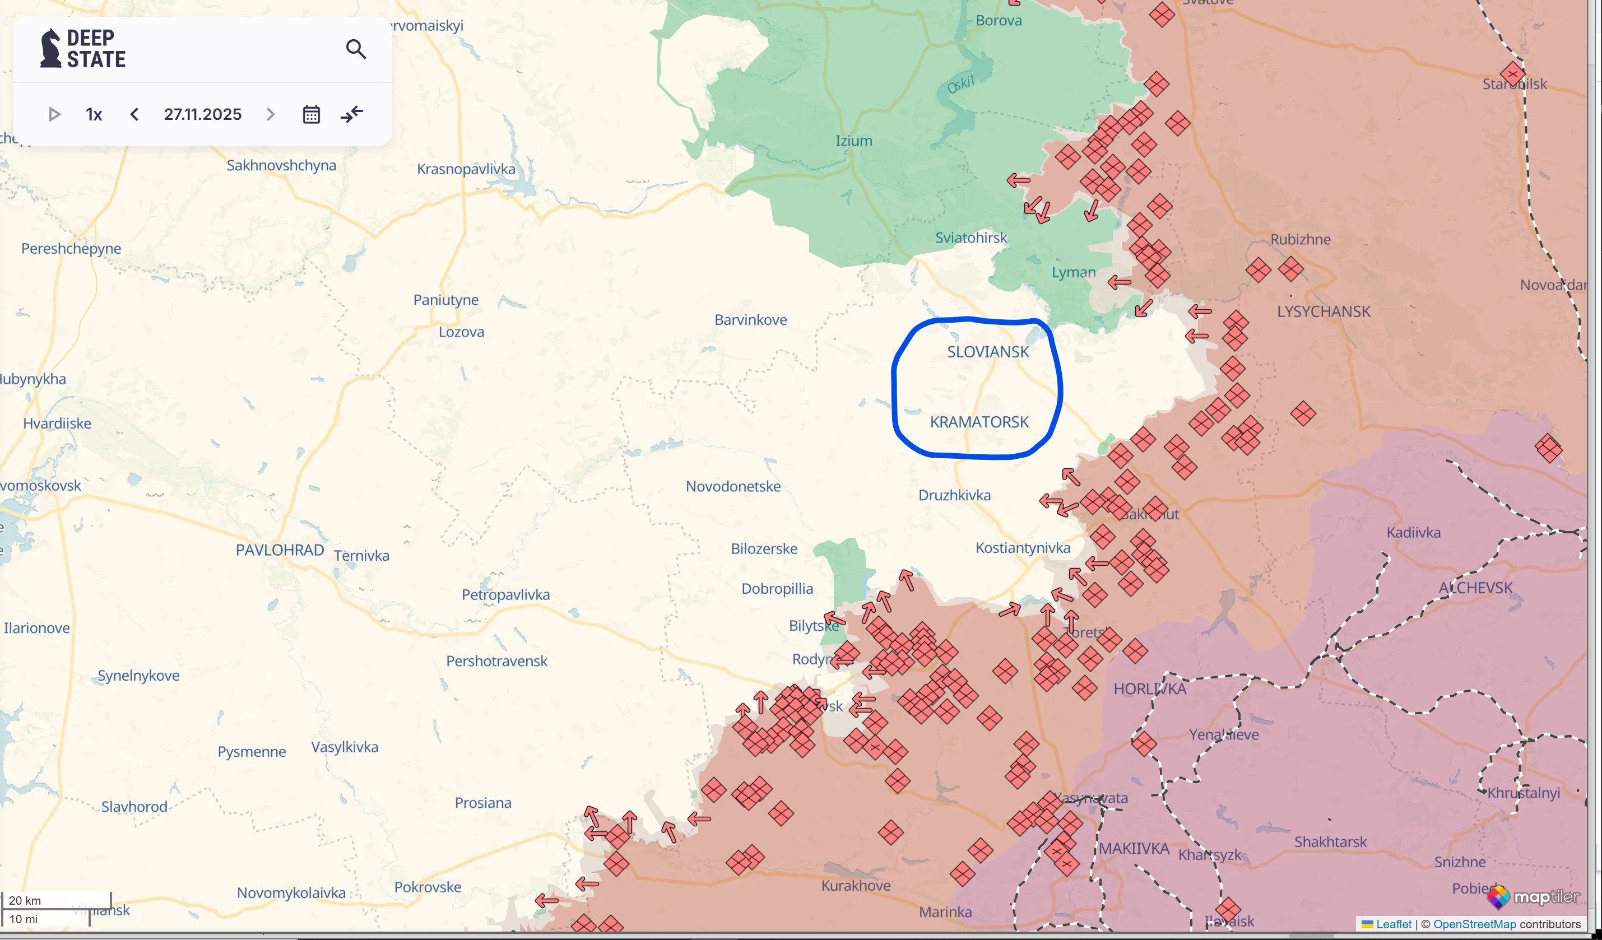Screen dimensions: 1602x940
Task: Click the KRAMATORSK city label
Action: pyautogui.click(x=979, y=422)
